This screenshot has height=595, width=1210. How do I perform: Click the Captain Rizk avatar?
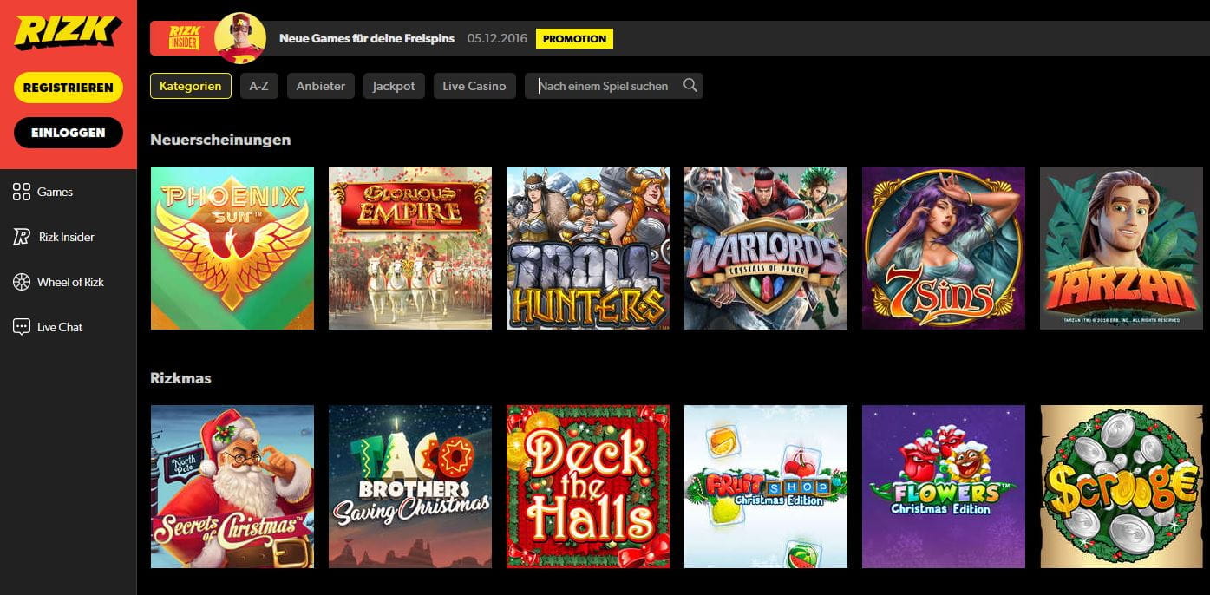pos(239,38)
